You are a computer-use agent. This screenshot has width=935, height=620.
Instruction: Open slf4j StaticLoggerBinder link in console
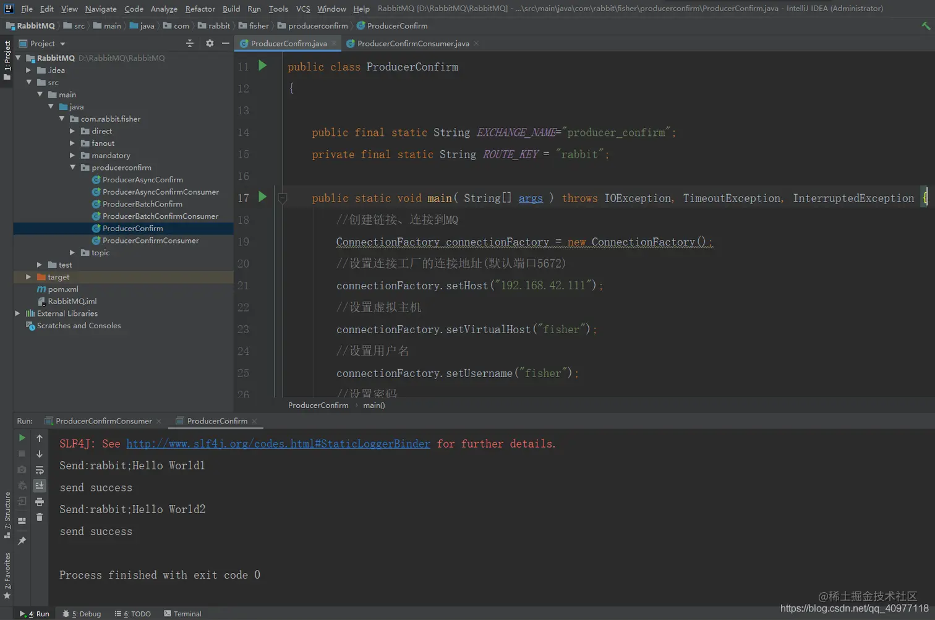pyautogui.click(x=278, y=444)
